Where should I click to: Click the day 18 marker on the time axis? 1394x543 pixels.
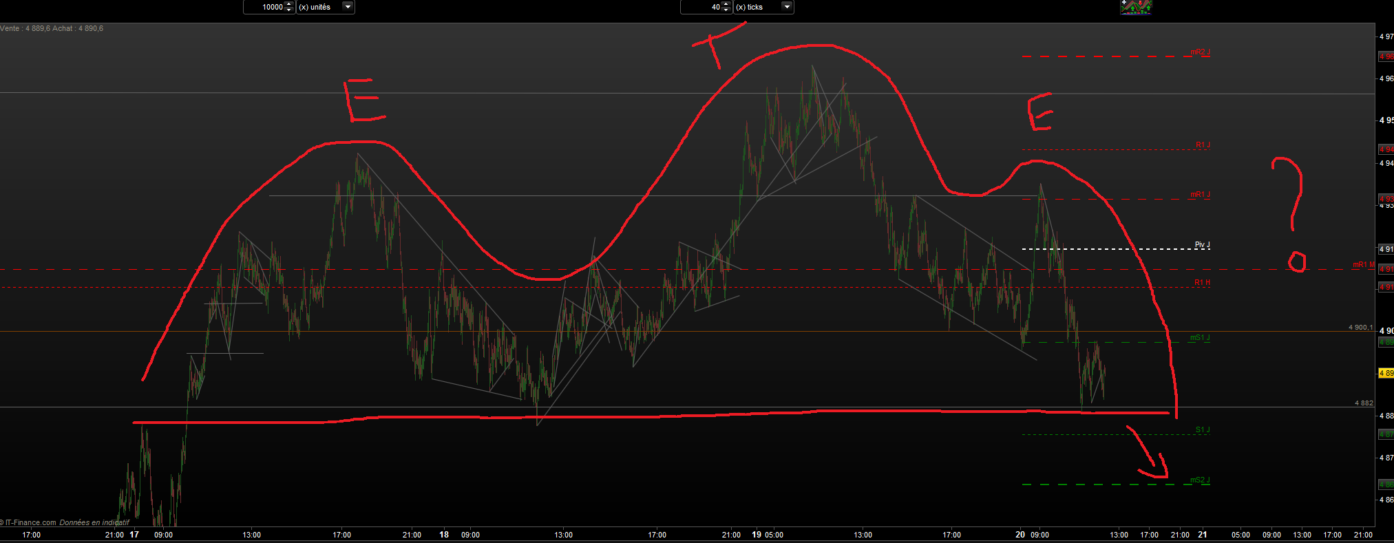(x=444, y=535)
